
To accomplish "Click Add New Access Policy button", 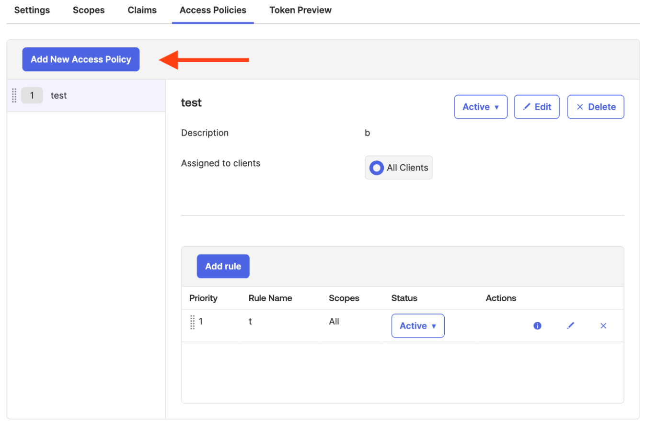I will (x=81, y=59).
